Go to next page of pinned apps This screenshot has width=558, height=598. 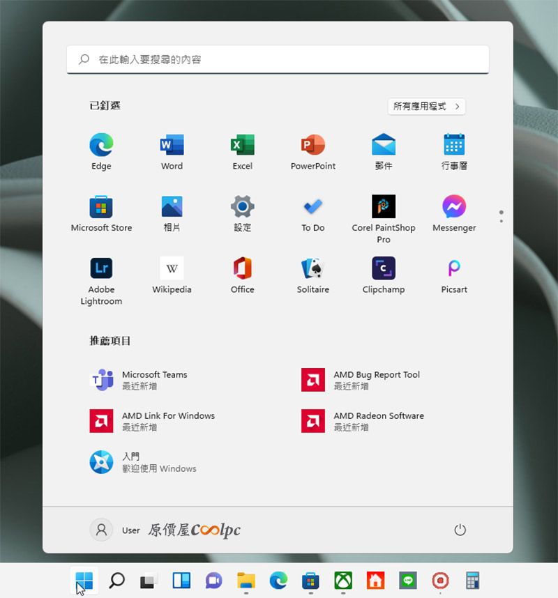[501, 221]
